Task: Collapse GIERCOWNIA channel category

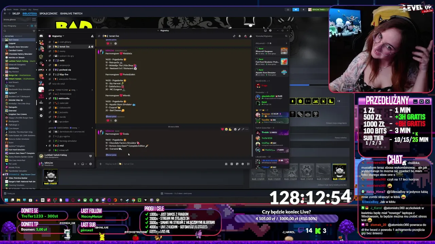Action: coord(64,128)
